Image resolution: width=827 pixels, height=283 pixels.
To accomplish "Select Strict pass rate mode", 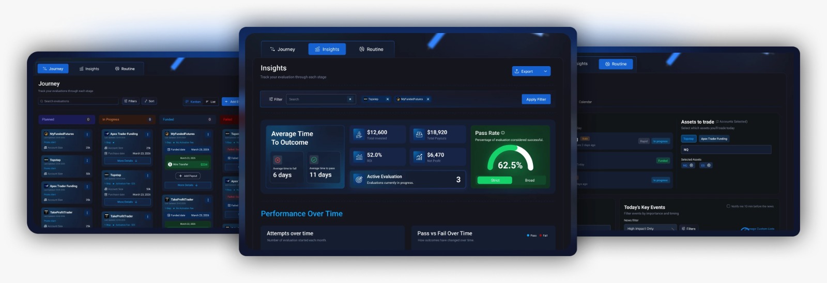I will tap(495, 180).
